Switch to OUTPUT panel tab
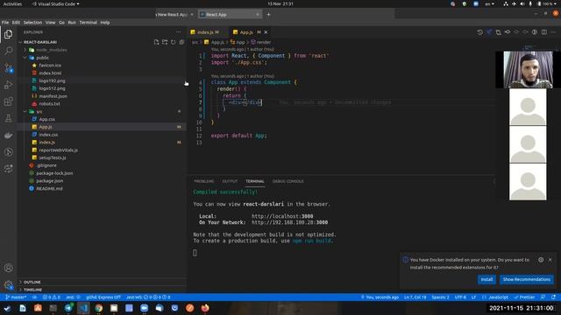Image resolution: width=561 pixels, height=315 pixels. click(x=230, y=181)
